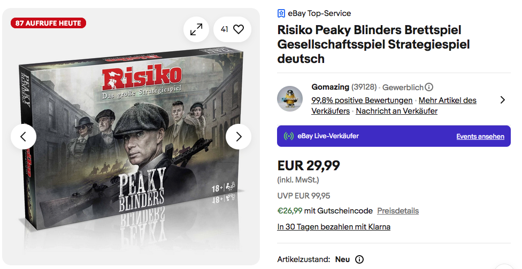Open Preisdetails for coupon price
This screenshot has width=522, height=269.
click(397, 211)
